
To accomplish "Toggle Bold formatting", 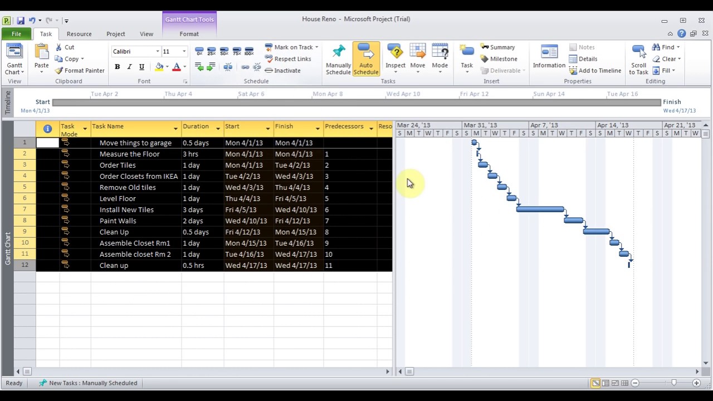I will coord(117,67).
